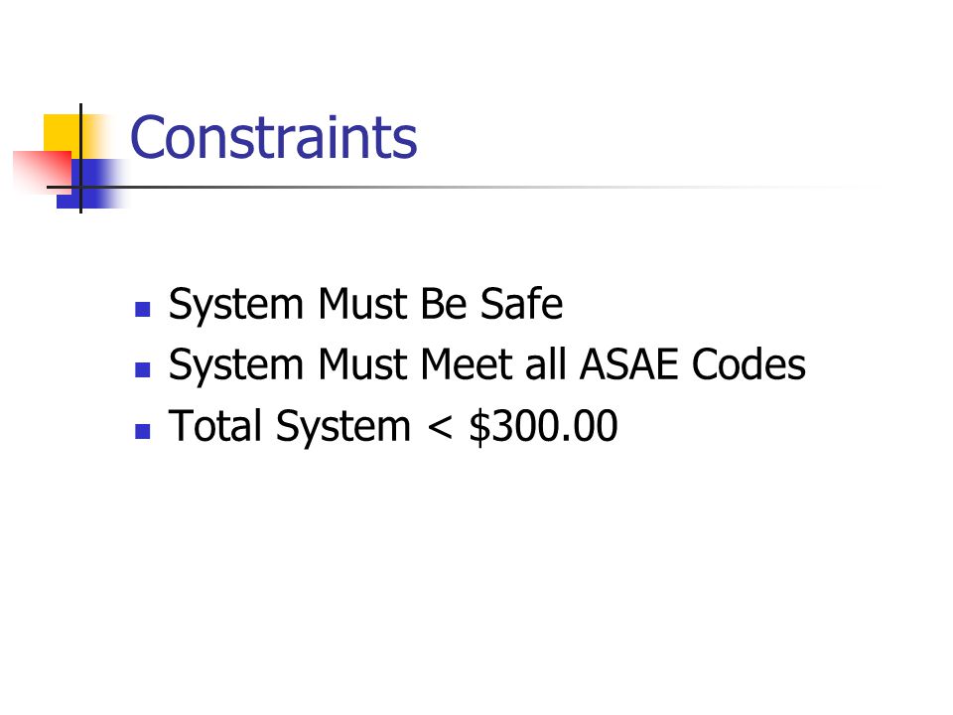Click the yellow square in slide logo

pos(62,132)
